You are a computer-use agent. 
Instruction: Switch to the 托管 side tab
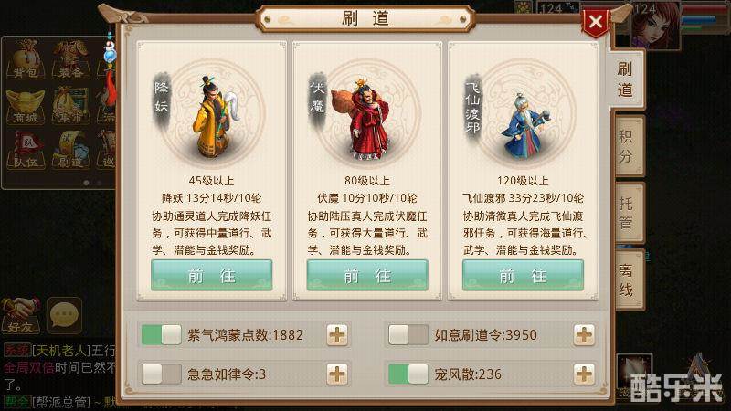pyautogui.click(x=628, y=213)
